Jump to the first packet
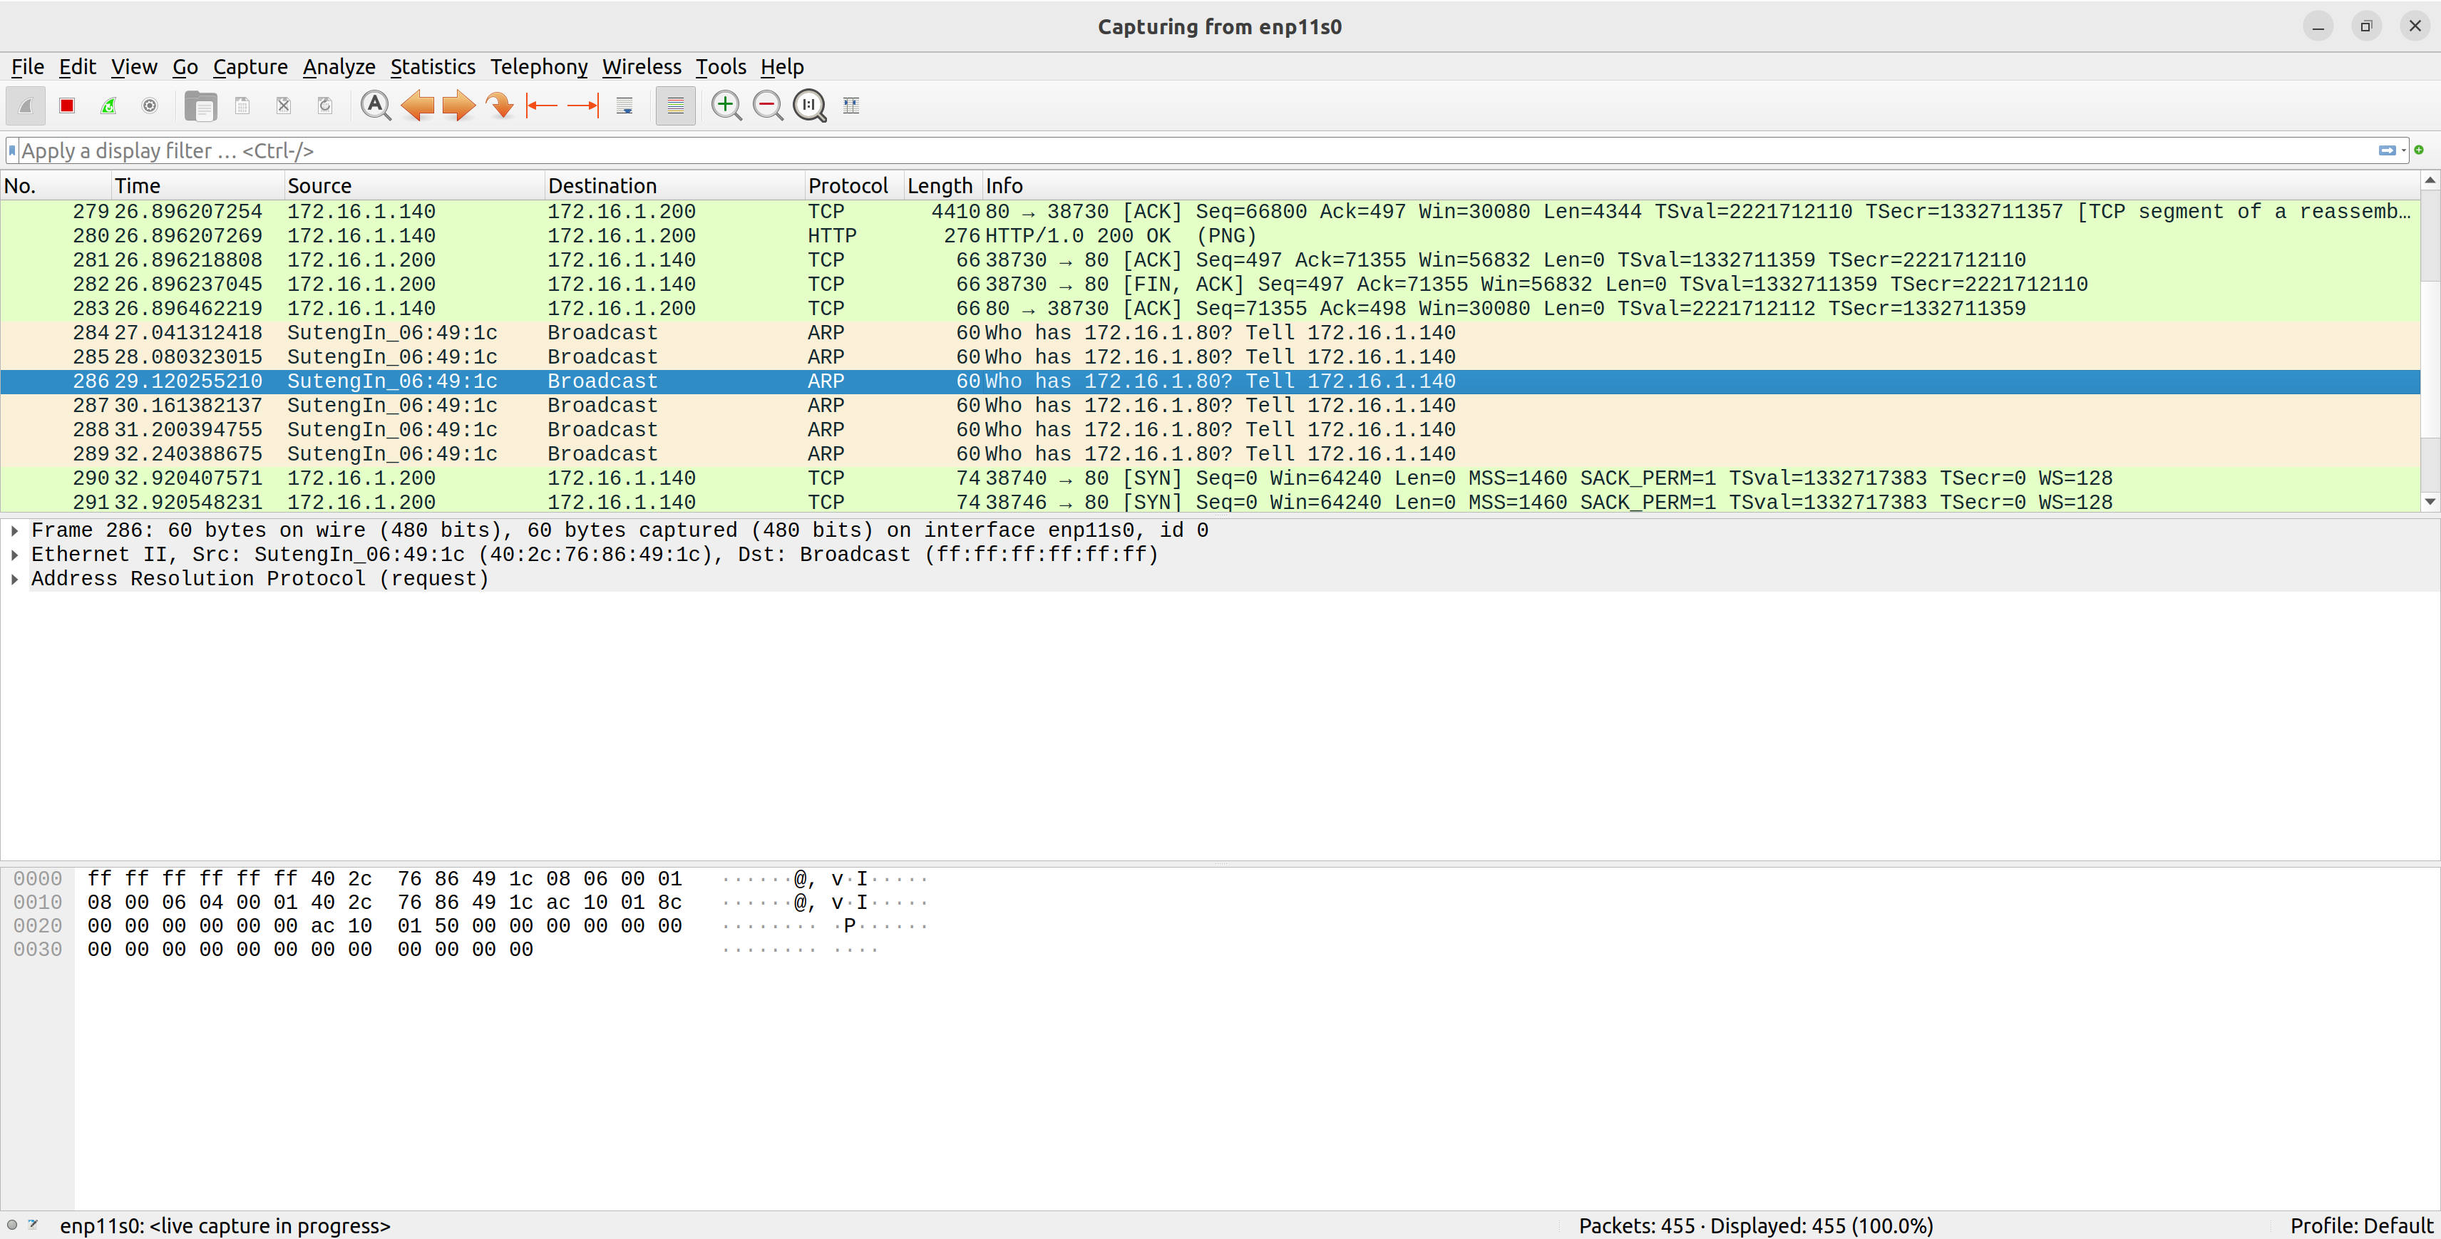The height and width of the screenshot is (1239, 2441). (541, 105)
